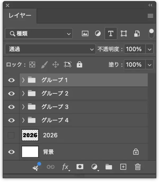The height and width of the screenshot is (182, 159).
Task: Expand グループ 1 with its chevron
Action: click(23, 80)
